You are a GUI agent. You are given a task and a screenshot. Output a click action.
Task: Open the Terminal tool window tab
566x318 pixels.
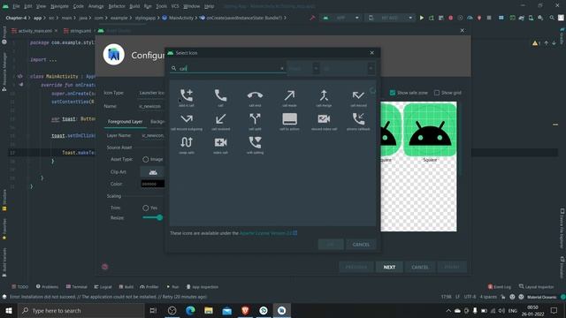(x=77, y=286)
